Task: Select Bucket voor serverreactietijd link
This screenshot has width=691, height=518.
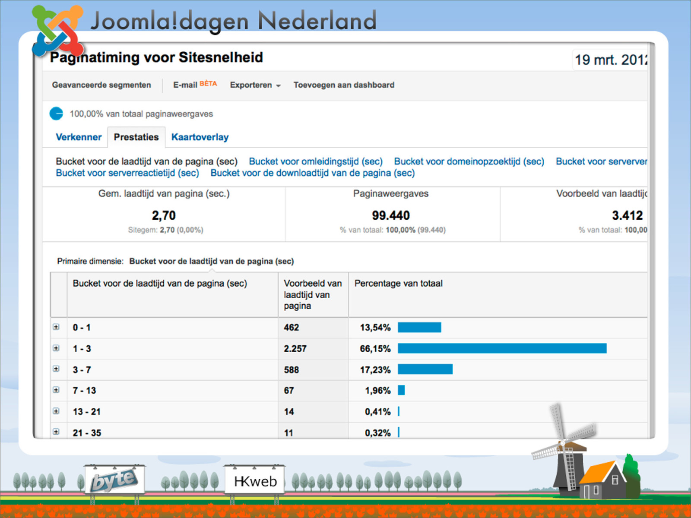Action: 127,173
